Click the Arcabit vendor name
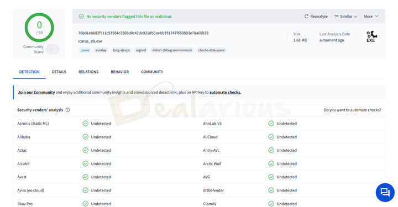 (23, 164)
